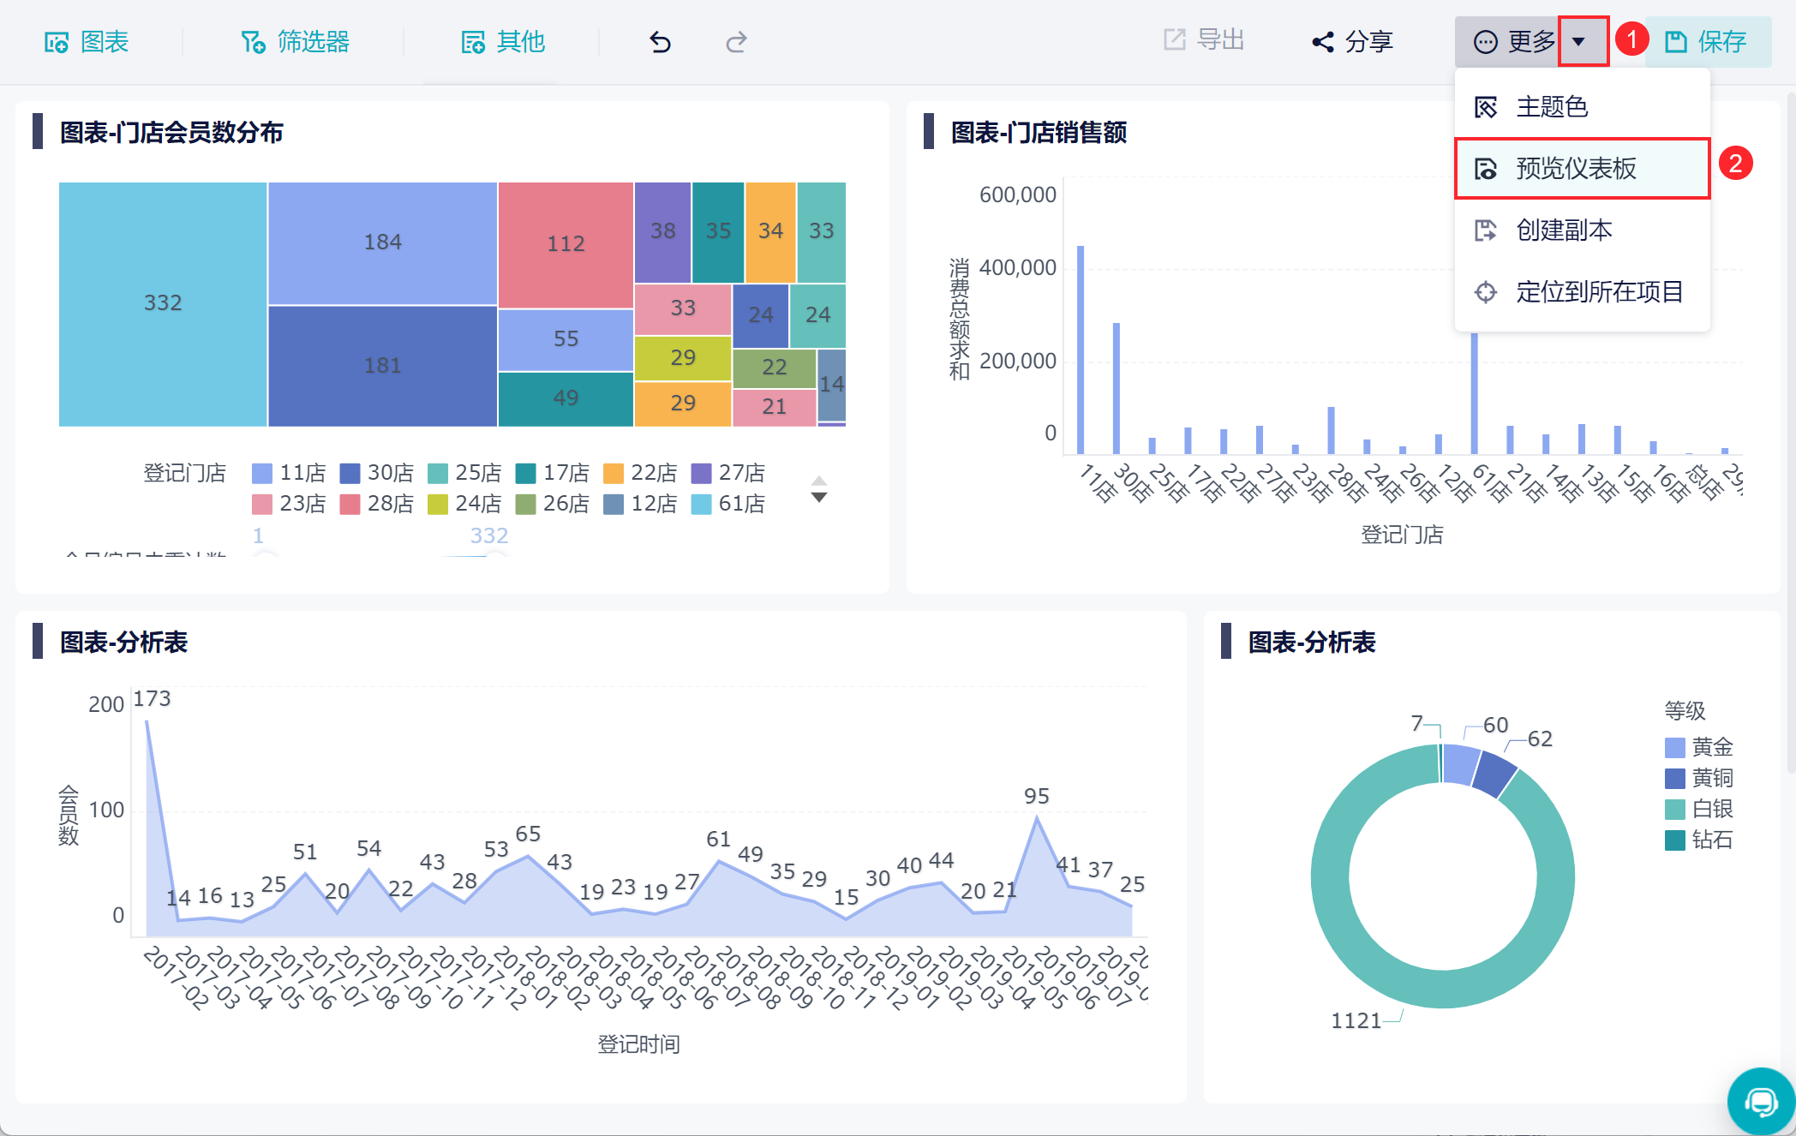Toggle the 11店 legend entry

pos(289,473)
